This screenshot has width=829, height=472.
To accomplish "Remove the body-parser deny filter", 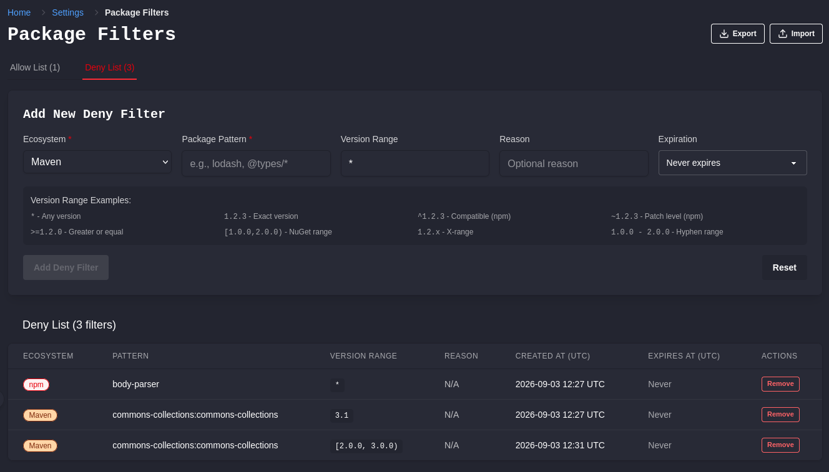I will click(x=780, y=384).
